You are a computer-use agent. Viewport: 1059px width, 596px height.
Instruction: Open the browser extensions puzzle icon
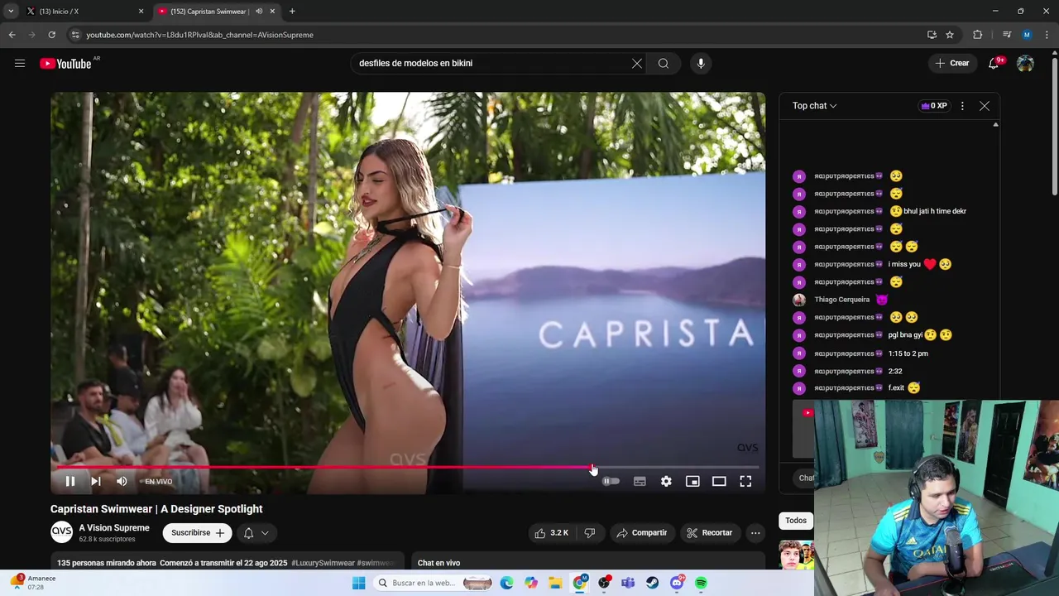pos(978,35)
